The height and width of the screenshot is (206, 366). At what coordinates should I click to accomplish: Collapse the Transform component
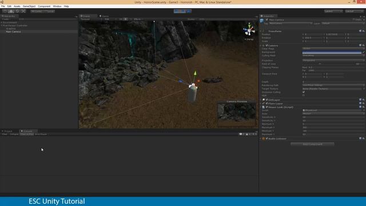[x=261, y=31]
